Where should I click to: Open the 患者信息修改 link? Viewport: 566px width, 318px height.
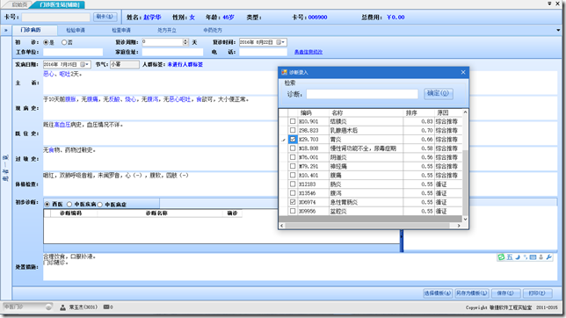pos(308,52)
